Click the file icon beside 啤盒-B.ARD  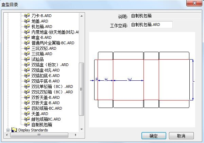pos(27,37)
